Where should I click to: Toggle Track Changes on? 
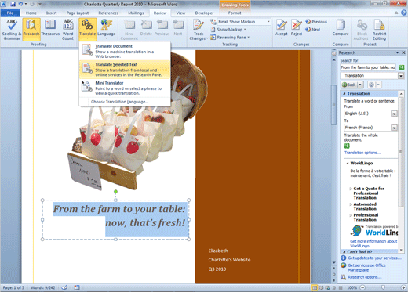tap(199, 30)
